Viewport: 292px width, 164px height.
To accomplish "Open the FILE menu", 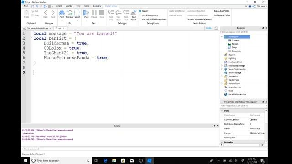I will click(x=26, y=6).
